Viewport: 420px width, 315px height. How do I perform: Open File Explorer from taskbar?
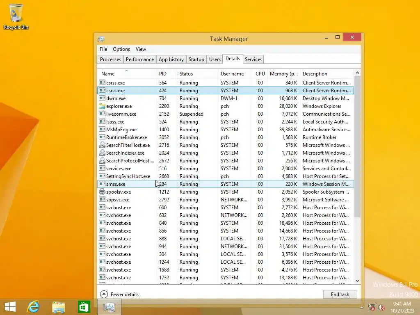pos(58,307)
